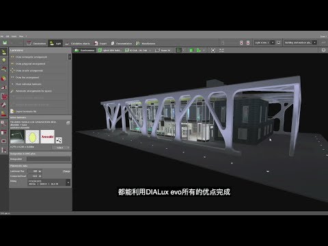Click the Connected load value field

coord(35,176)
